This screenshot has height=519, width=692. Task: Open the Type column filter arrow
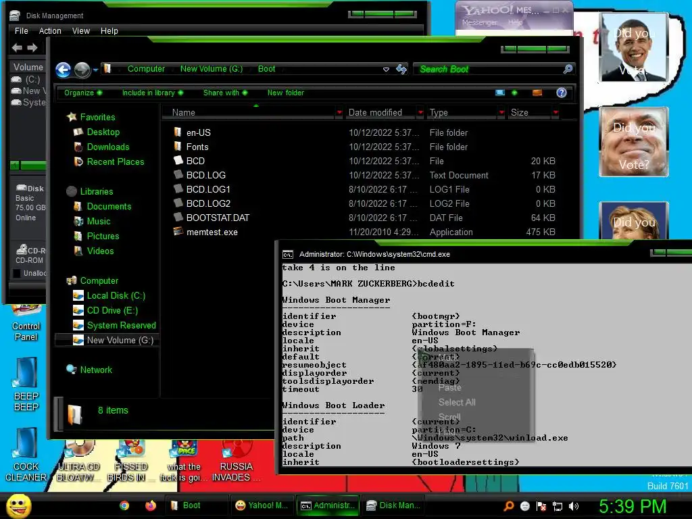click(x=501, y=113)
